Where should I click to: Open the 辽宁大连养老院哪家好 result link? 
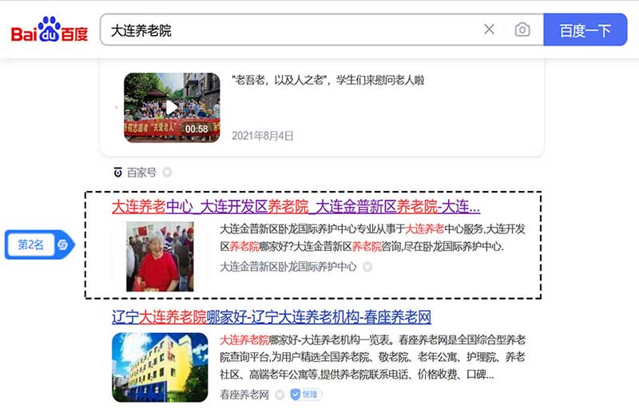272,317
